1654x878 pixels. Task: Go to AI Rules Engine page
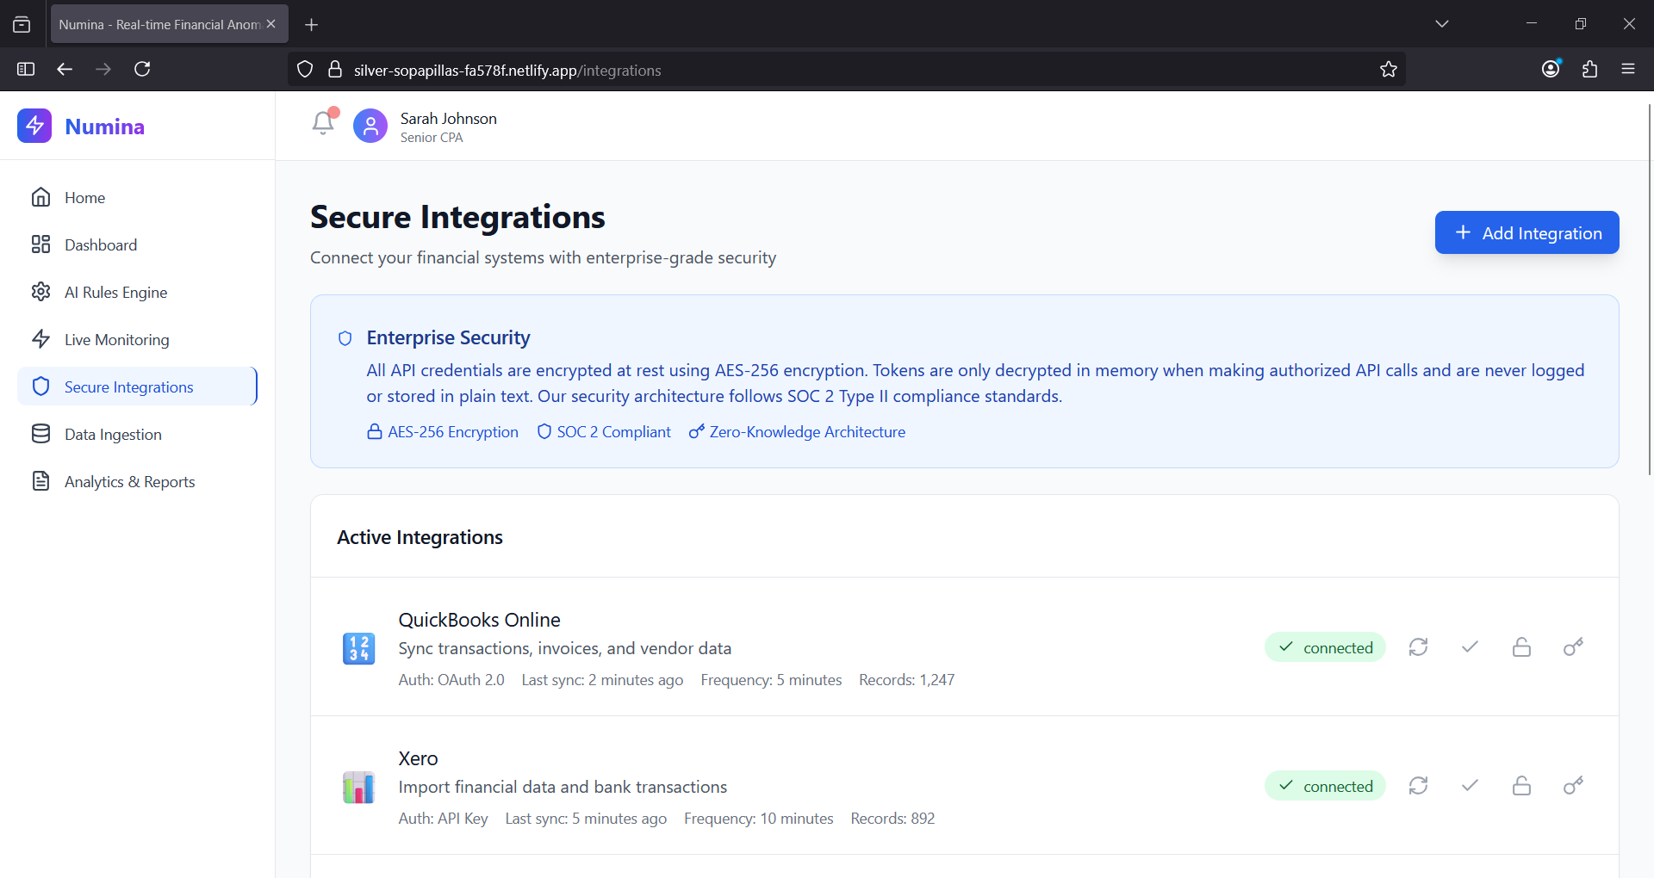(x=115, y=293)
